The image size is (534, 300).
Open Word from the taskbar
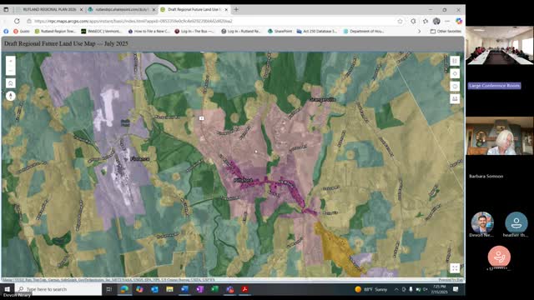point(184,289)
